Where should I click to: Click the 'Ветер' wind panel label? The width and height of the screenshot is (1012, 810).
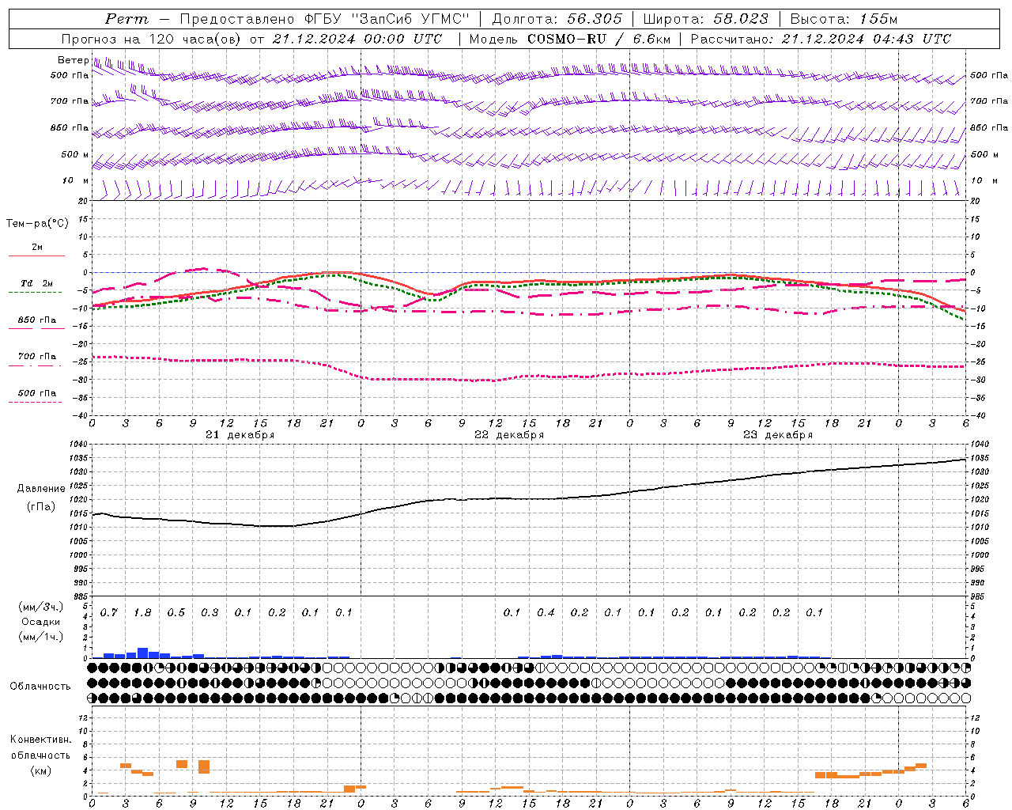click(73, 60)
